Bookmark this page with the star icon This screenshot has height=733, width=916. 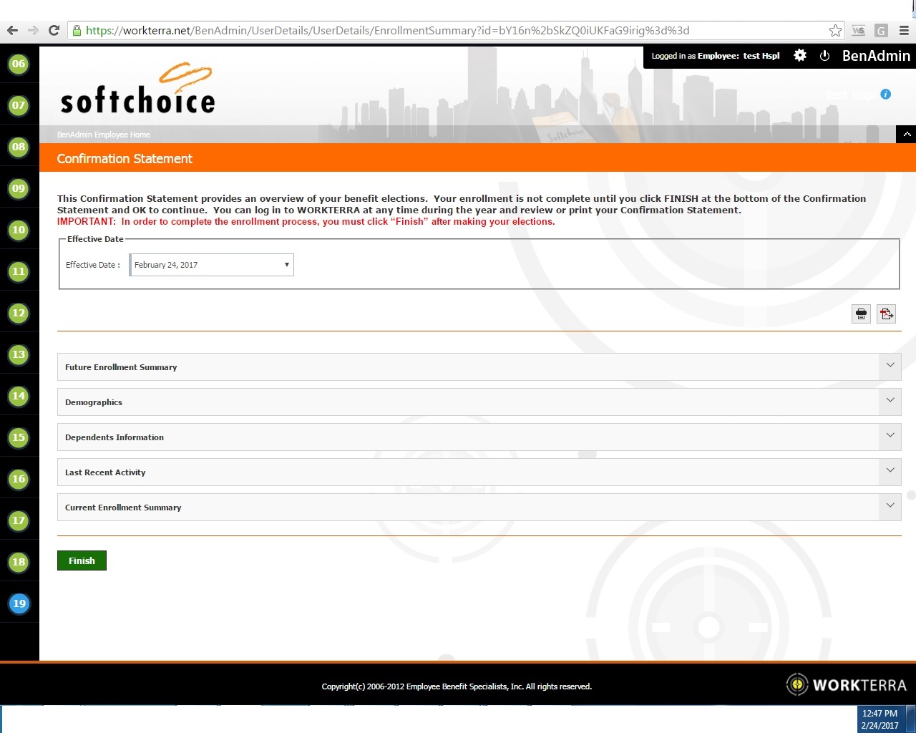pos(834,30)
